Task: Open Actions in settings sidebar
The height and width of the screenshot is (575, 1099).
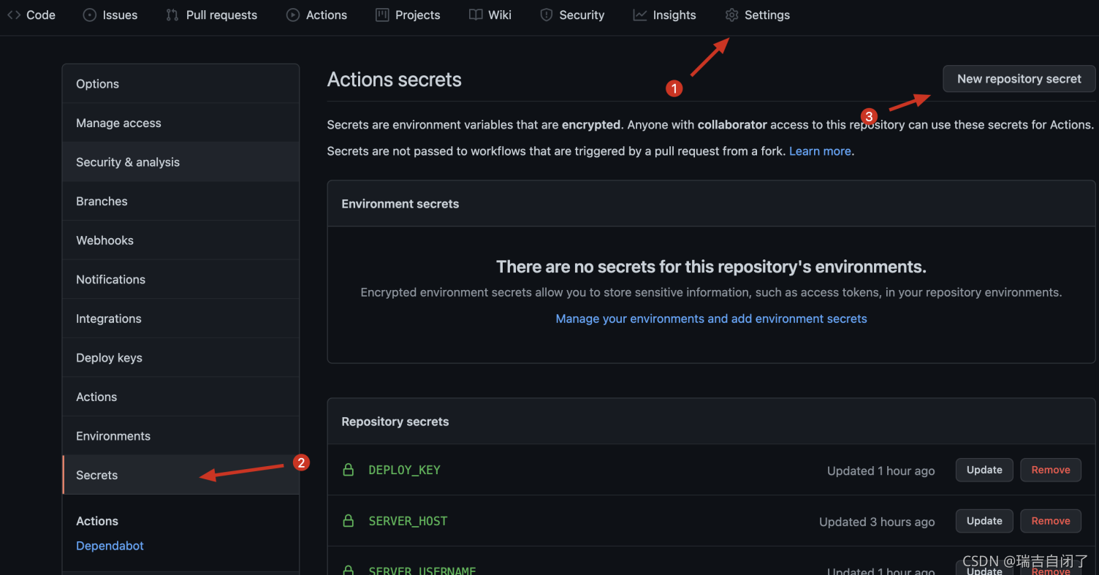Action: pyautogui.click(x=180, y=397)
